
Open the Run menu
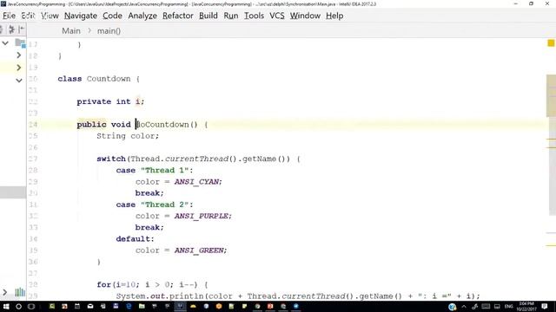231,16
